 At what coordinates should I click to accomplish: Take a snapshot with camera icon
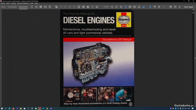point(83,7)
